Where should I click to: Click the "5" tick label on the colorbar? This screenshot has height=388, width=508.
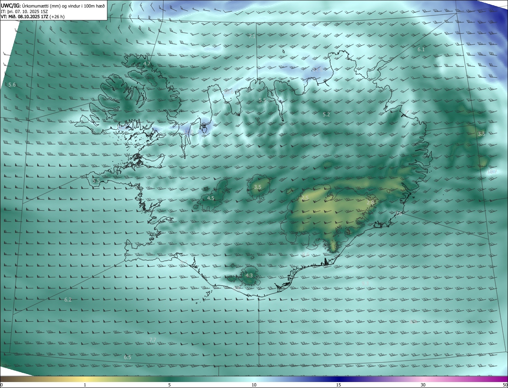169,385
